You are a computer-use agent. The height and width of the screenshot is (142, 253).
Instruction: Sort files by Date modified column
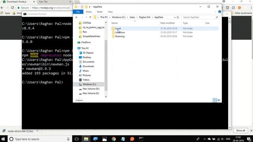pyautogui.click(x=167, y=23)
